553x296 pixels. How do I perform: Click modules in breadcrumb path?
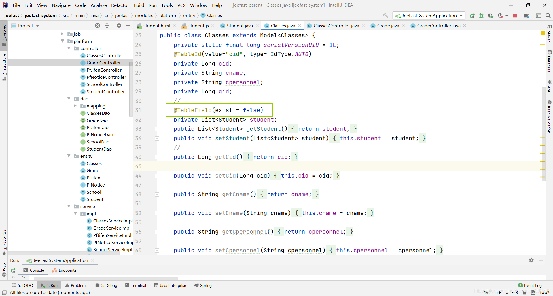(x=144, y=16)
